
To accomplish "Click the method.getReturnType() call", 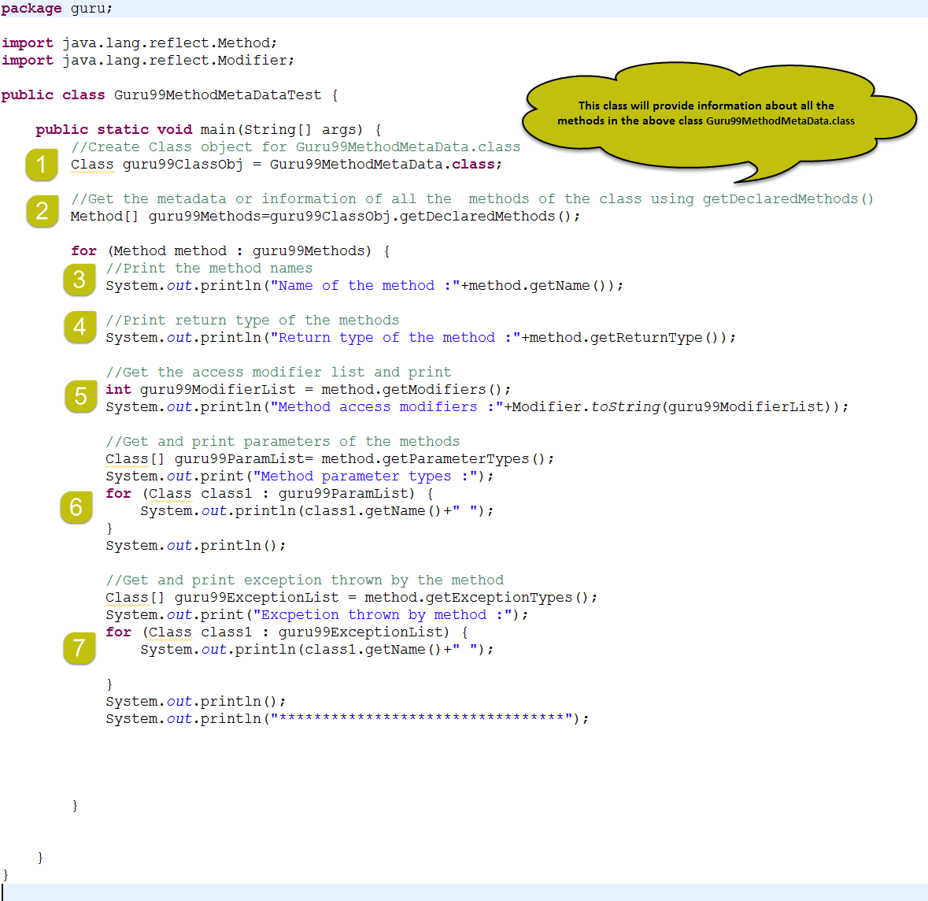I will point(627,338).
